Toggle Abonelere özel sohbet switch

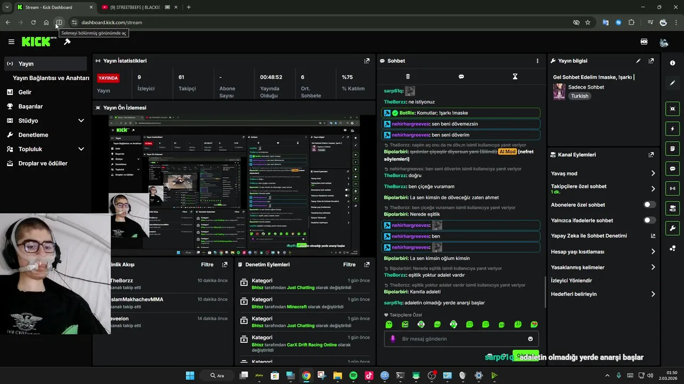pos(650,205)
